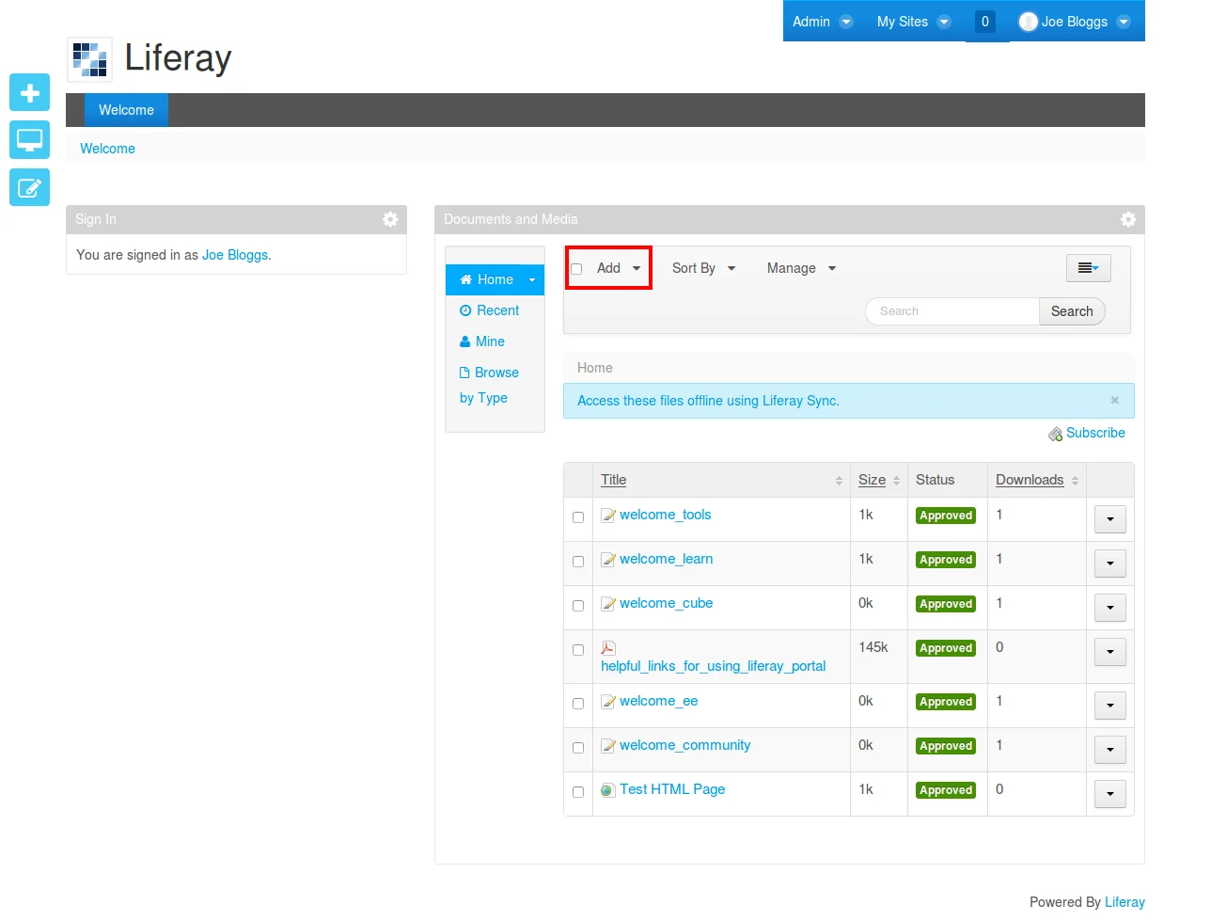
Task: Open actions dropdown for welcome_learn
Action: 1110,564
